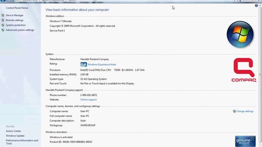Select the Product ID text

click(71, 142)
